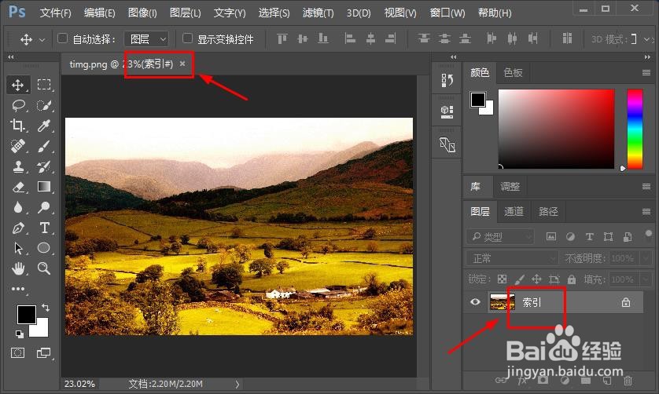Open the 文件(F) menu

click(56, 13)
